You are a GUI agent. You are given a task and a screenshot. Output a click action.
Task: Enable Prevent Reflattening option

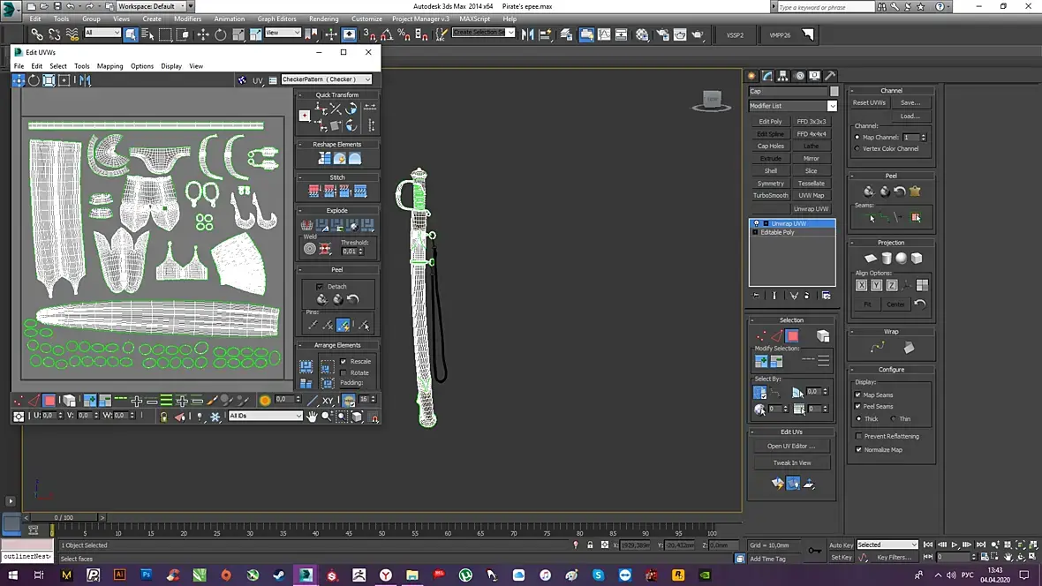click(857, 436)
